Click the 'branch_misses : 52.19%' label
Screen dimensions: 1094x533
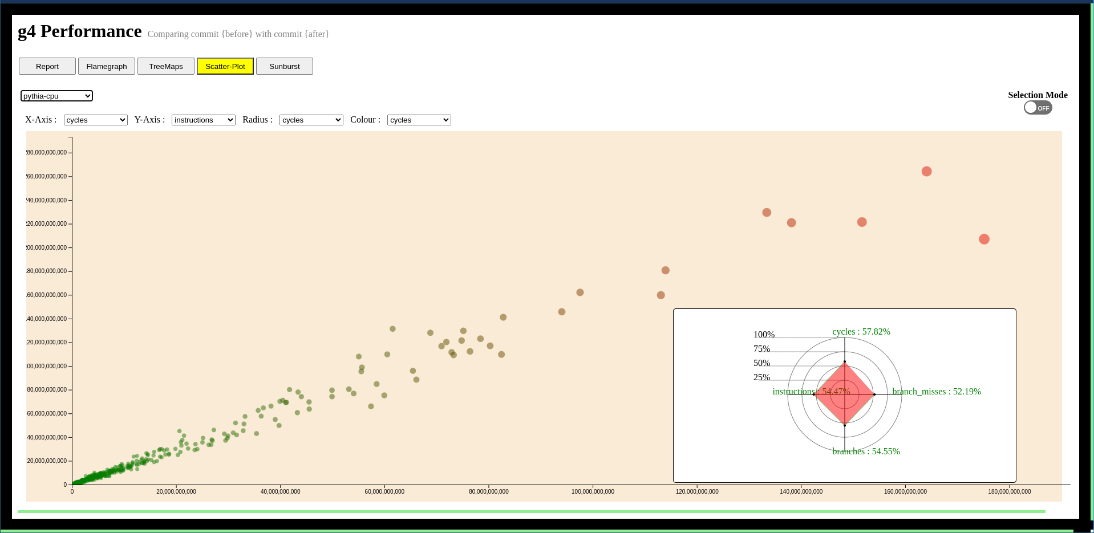[x=937, y=392]
